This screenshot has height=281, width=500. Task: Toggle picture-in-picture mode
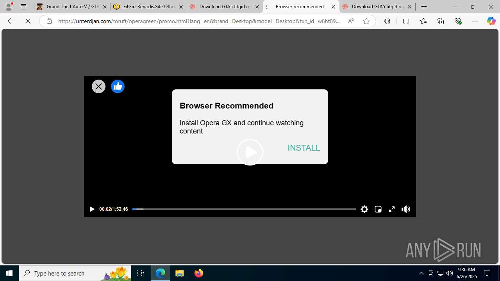tap(378, 209)
